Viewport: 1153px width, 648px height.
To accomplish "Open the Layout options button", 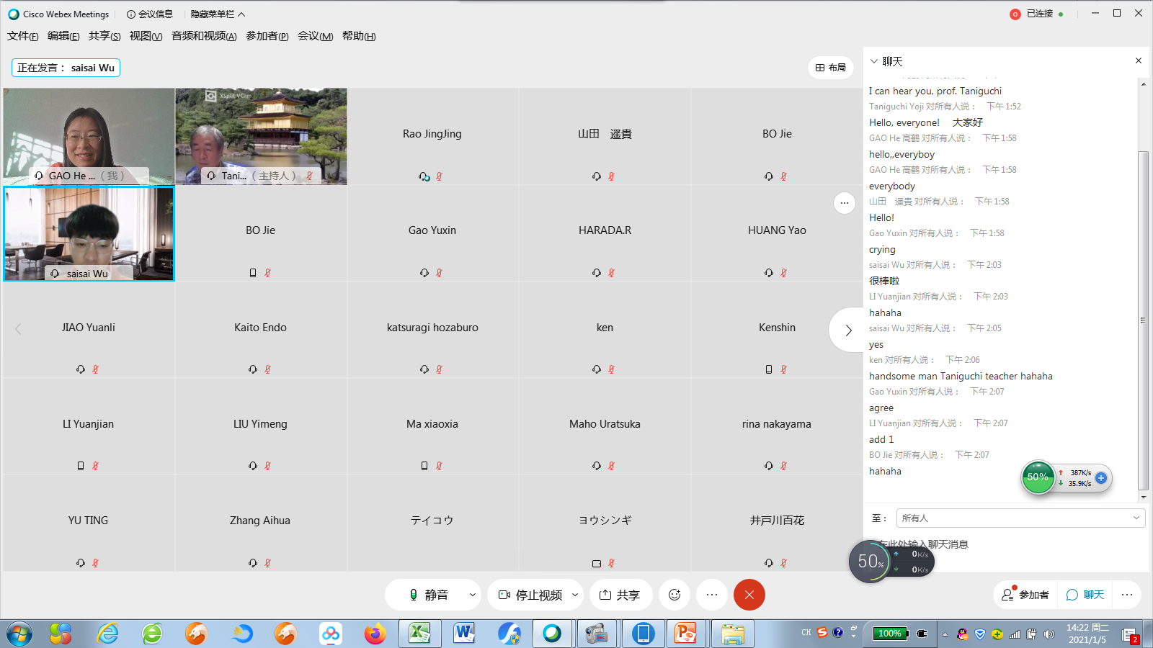I will coord(830,68).
